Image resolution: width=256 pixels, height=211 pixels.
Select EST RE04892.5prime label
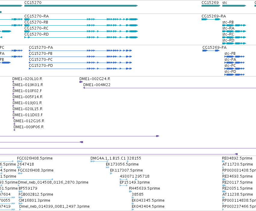237,158
